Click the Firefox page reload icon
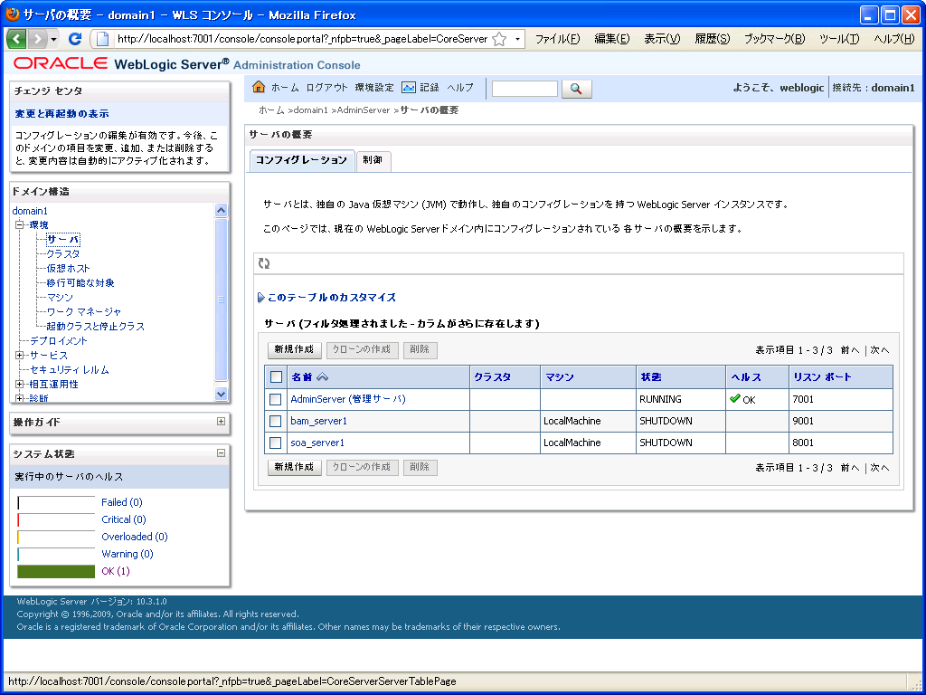 point(74,40)
